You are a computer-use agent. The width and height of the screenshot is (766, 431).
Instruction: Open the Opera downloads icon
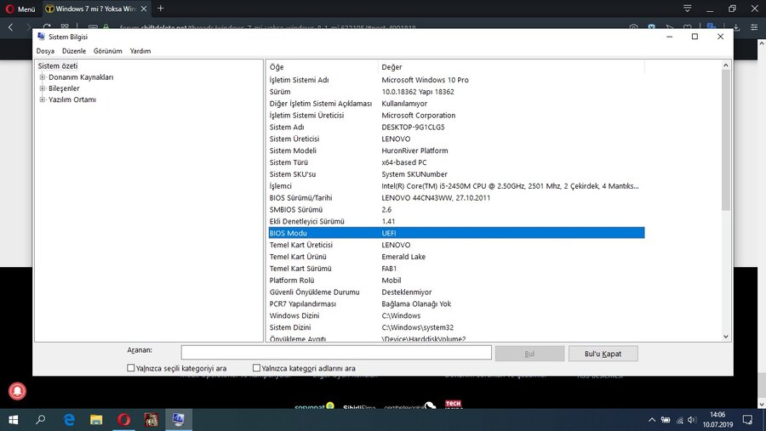click(x=736, y=27)
